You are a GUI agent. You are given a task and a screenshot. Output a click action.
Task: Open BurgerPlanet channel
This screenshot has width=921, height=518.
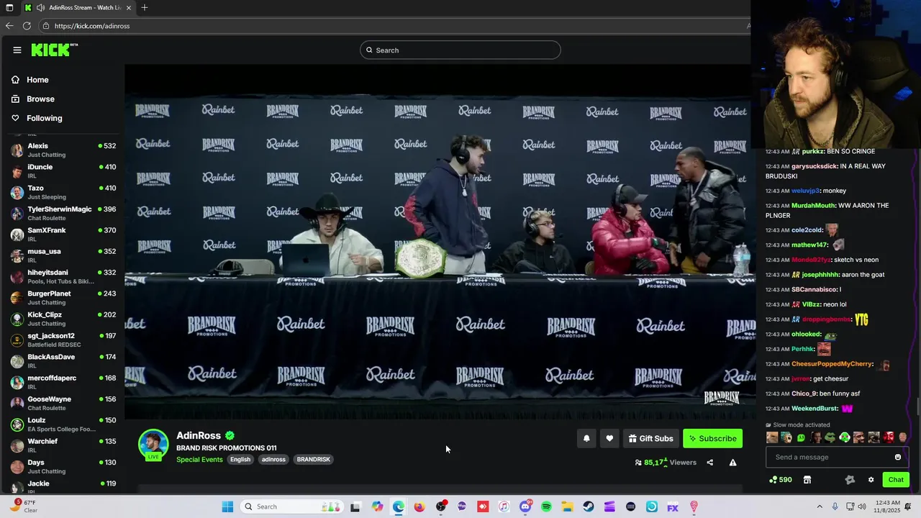pos(63,298)
